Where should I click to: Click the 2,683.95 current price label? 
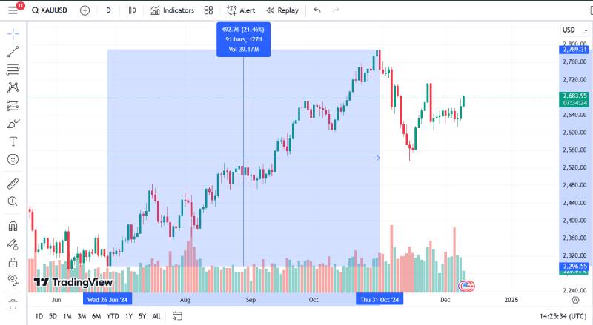click(x=574, y=96)
